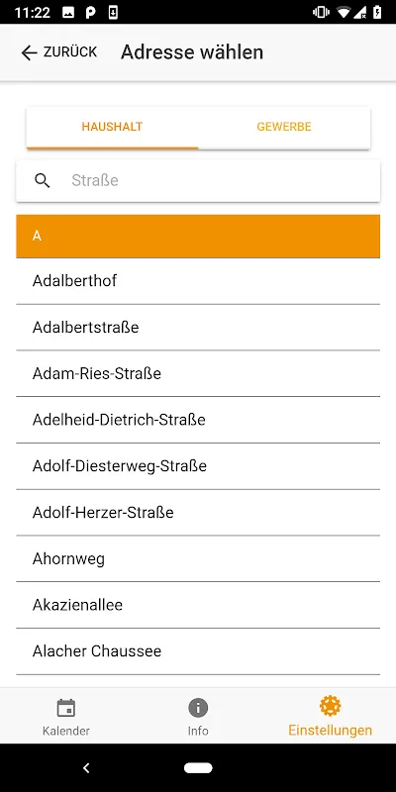
Task: Select Adelheid-Dietrich-Straße
Action: [198, 420]
